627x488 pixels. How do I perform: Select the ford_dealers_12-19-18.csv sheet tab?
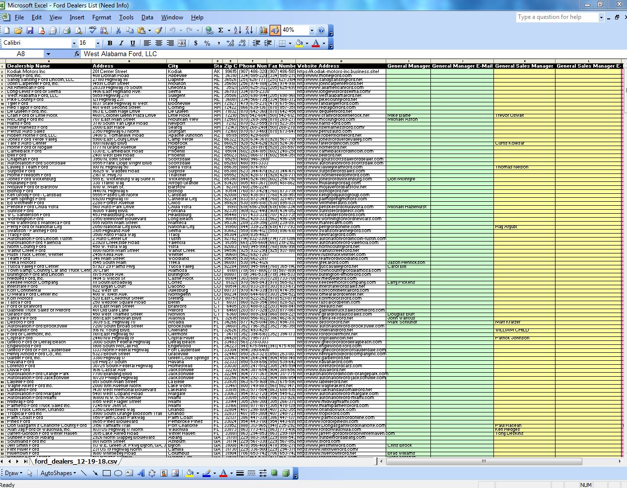point(76,461)
